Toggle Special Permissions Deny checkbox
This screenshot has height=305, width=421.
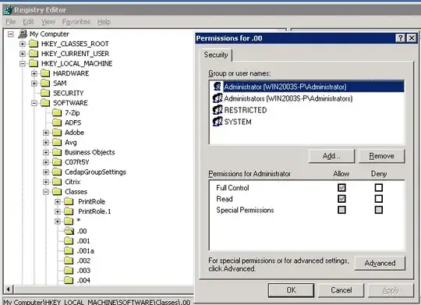pyautogui.click(x=379, y=210)
